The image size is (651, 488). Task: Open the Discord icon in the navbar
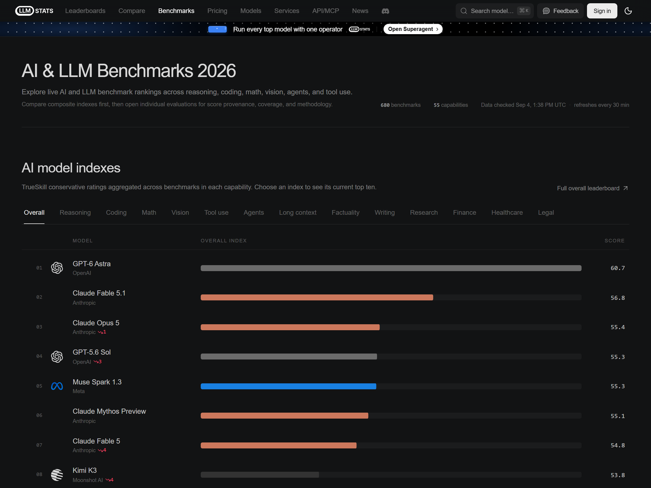tap(385, 11)
